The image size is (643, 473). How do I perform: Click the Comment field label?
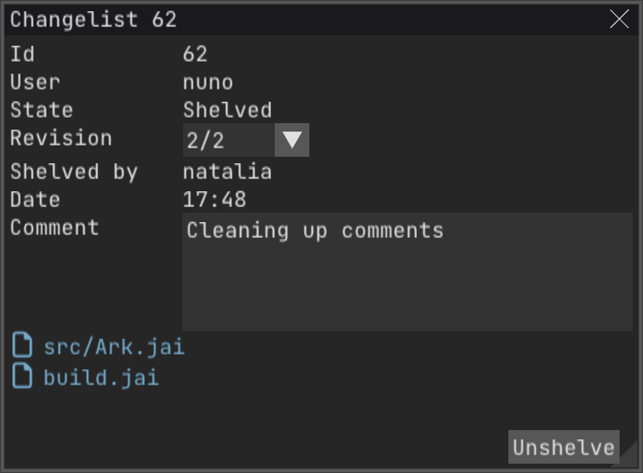54,228
